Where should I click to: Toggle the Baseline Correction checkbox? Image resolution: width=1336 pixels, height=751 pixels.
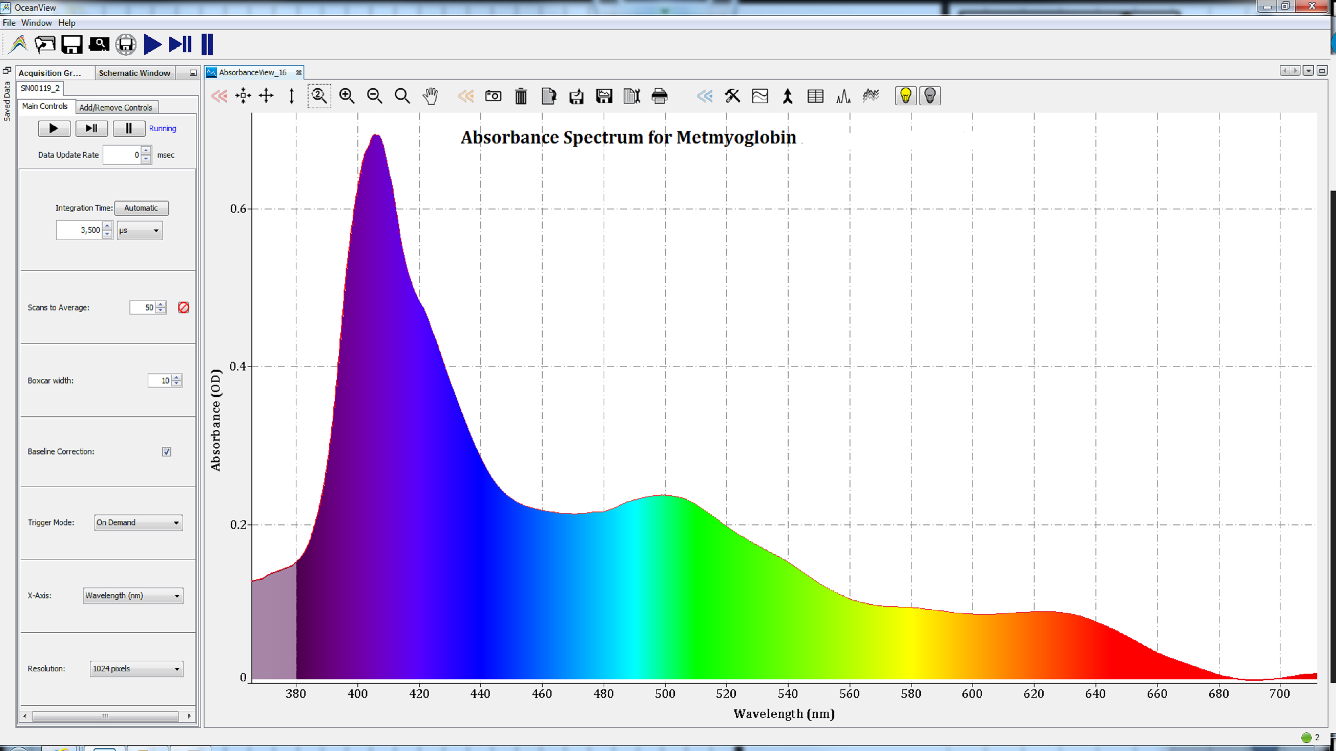pos(167,452)
